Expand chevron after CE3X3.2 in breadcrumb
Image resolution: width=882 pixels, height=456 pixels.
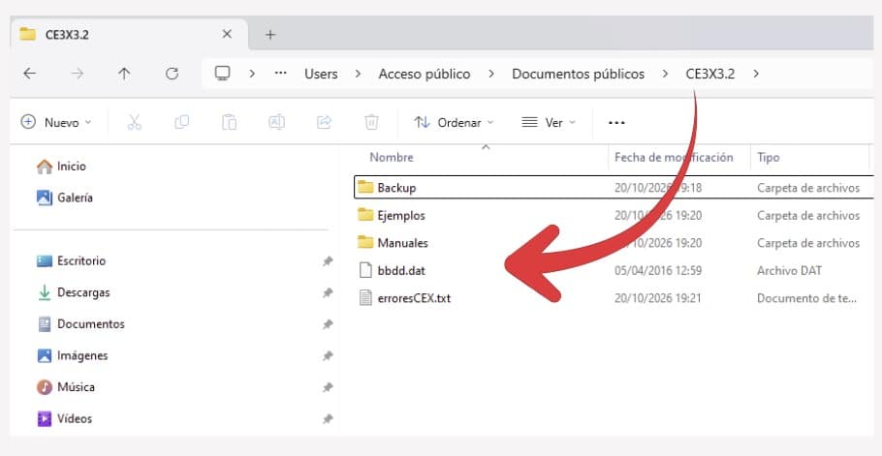click(x=755, y=74)
